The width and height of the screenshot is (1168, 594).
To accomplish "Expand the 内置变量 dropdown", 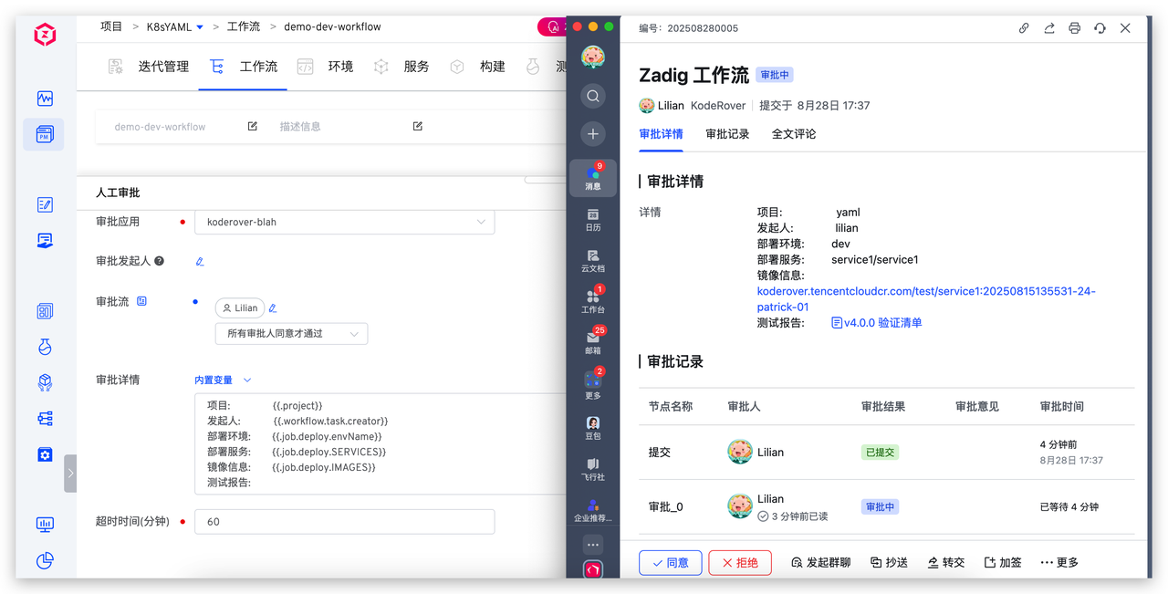I will click(223, 380).
